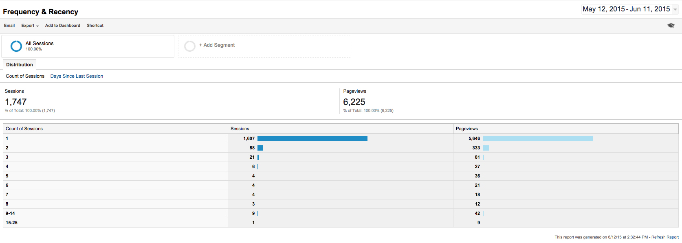The image size is (682, 243).
Task: Click the 27 pageviews value
Action: tap(477, 167)
